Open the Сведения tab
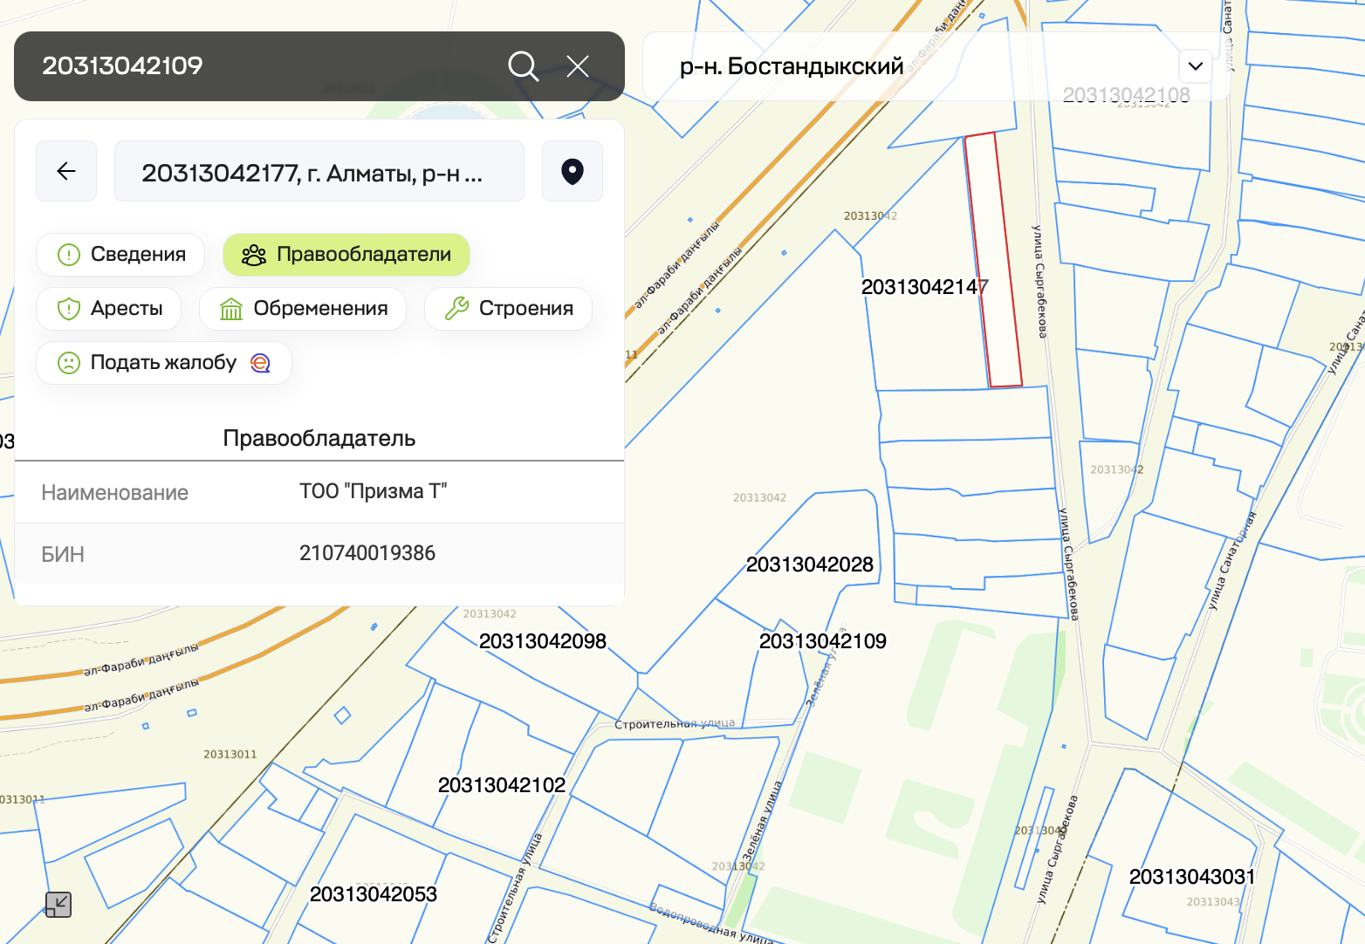Image resolution: width=1365 pixels, height=944 pixels. (x=120, y=255)
